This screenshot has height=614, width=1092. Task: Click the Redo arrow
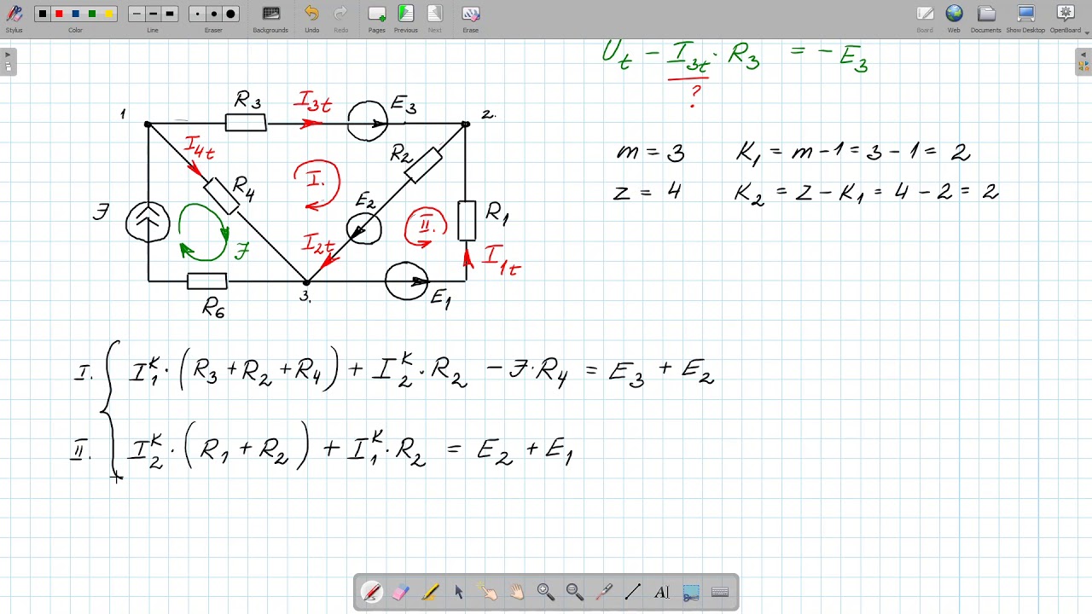pos(340,14)
